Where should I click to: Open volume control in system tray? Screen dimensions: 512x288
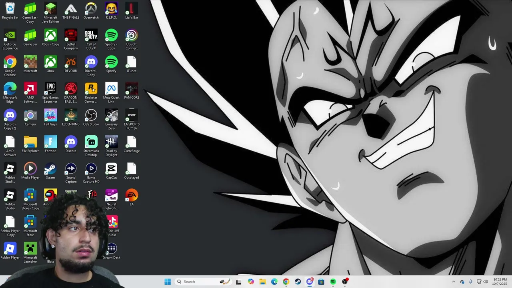486,282
